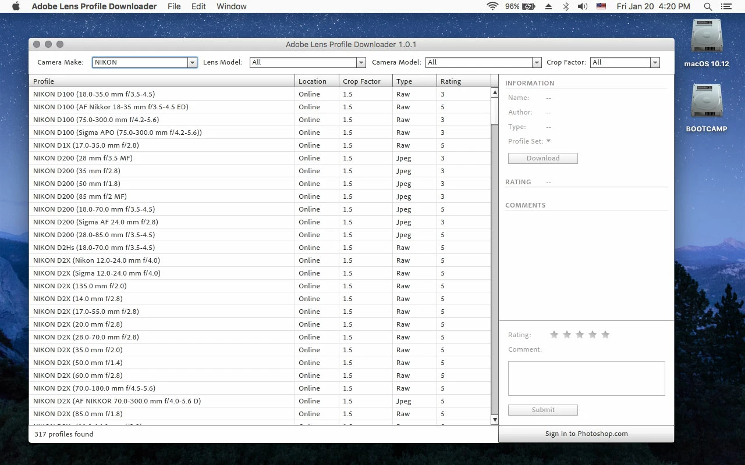Image resolution: width=745 pixels, height=465 pixels.
Task: Open the Apple menu
Action: coord(16,6)
